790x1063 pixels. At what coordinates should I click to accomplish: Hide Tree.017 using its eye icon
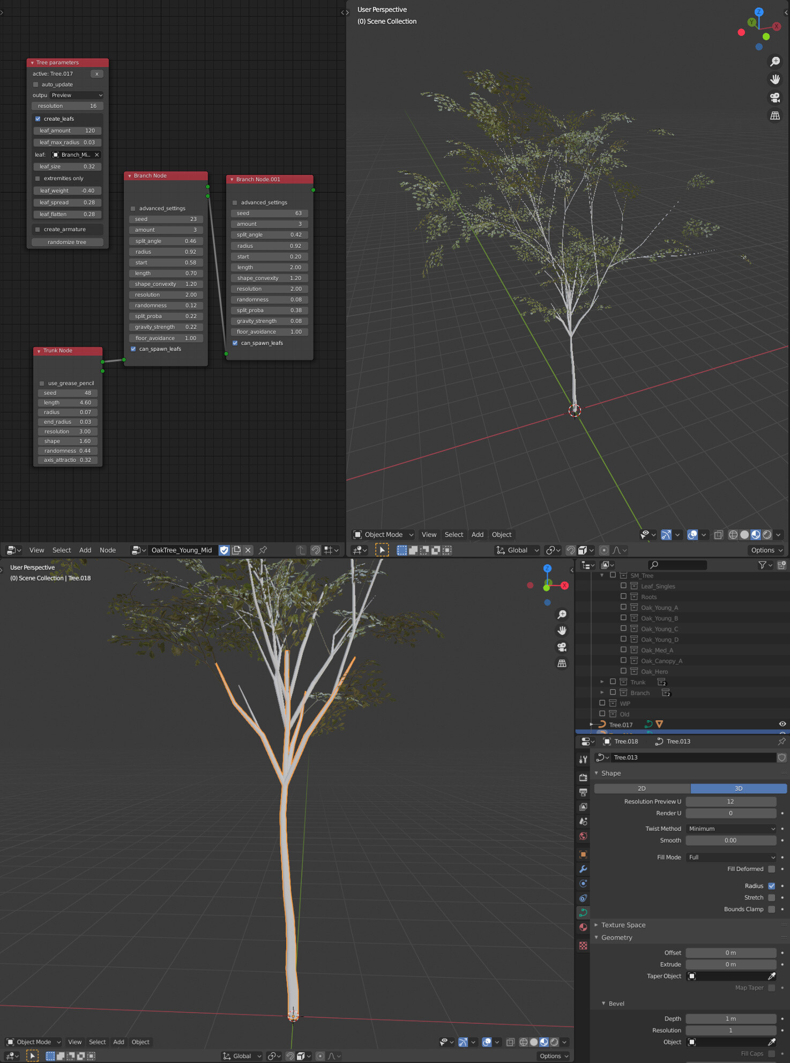point(782,724)
